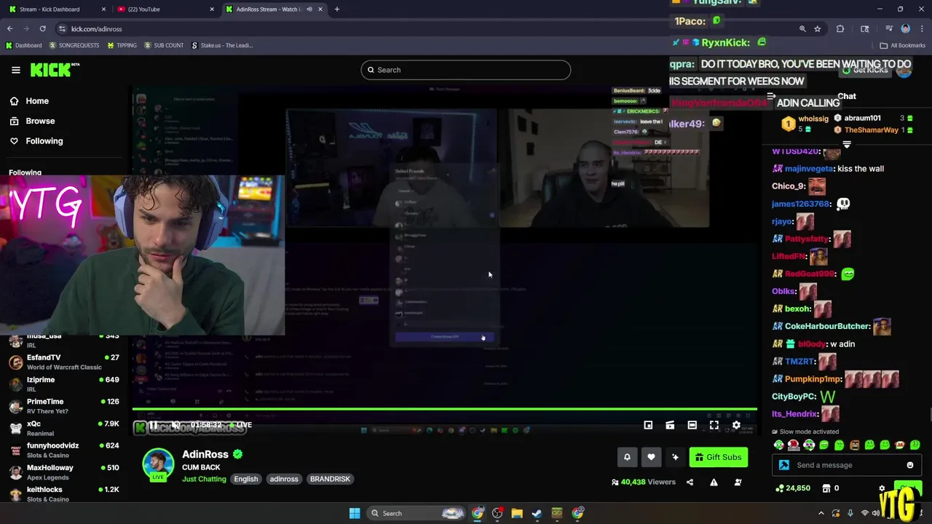The width and height of the screenshot is (932, 524).
Task: Show hidden system tray icons
Action: [821, 513]
